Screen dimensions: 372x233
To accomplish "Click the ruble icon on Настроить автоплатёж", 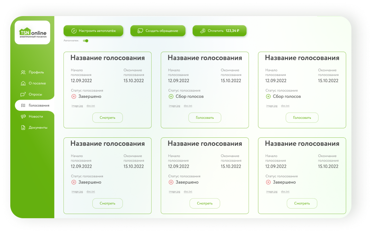I will point(74,31).
